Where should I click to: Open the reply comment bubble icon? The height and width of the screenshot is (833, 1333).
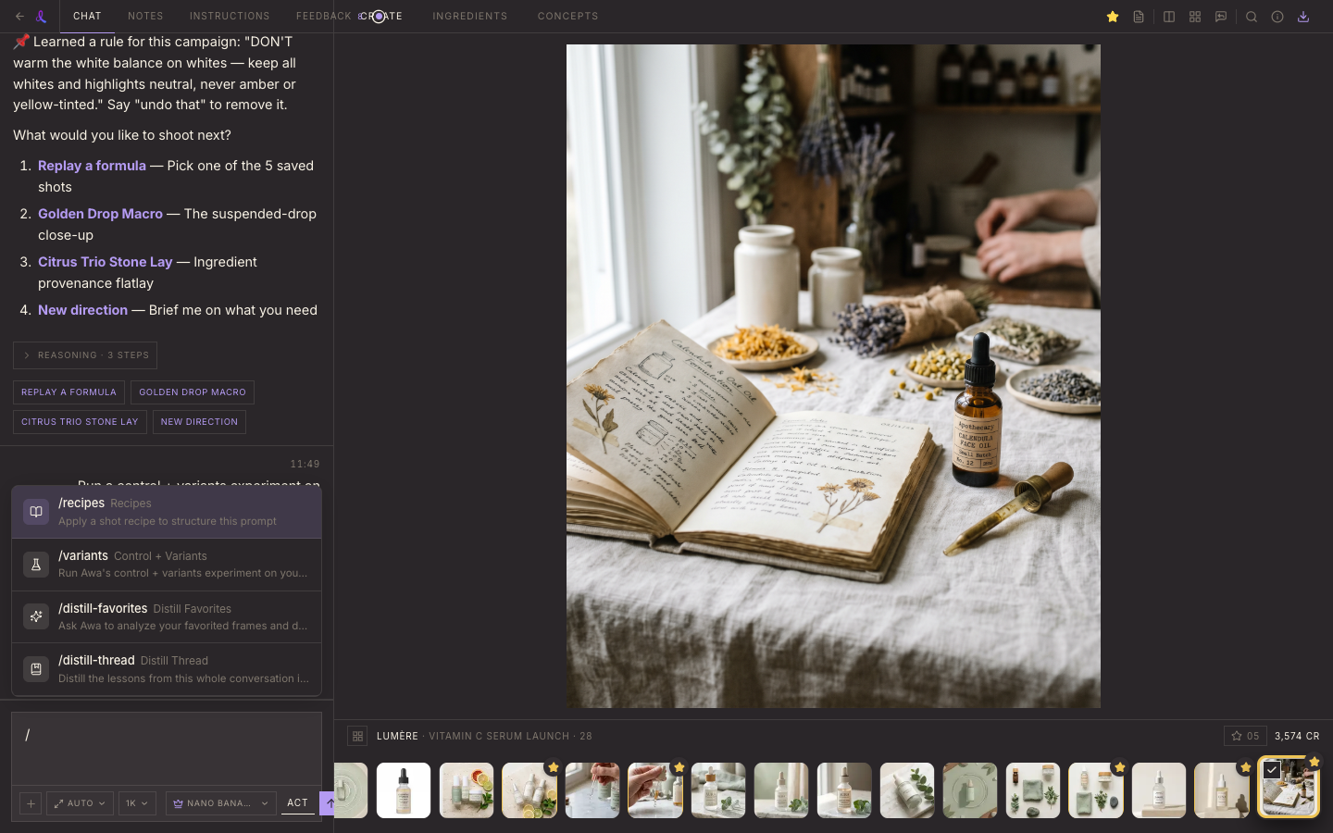(1221, 17)
